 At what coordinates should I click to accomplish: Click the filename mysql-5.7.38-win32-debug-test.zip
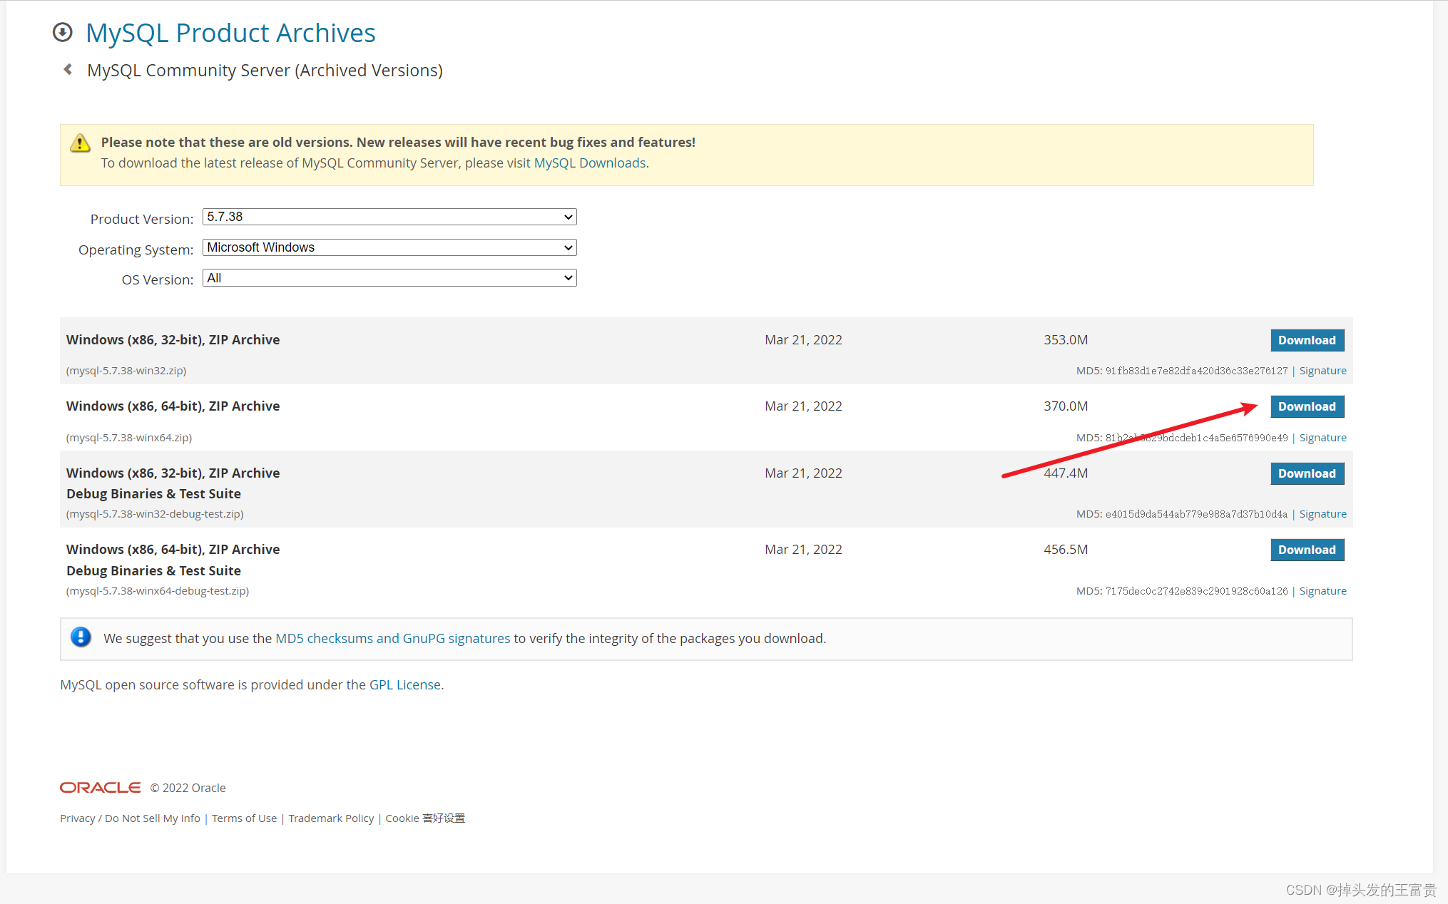pos(155,514)
